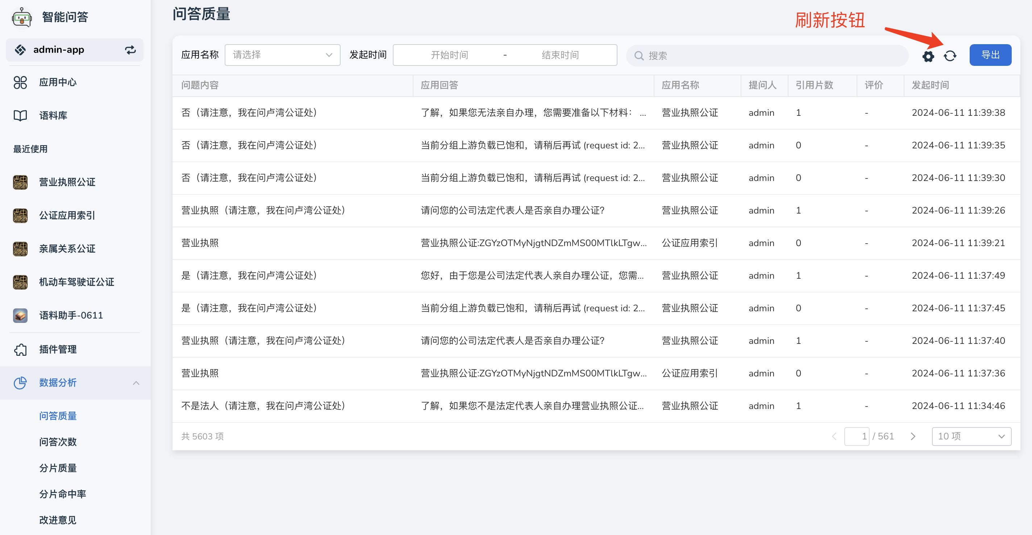This screenshot has height=535, width=1032.
Task: Click the 语料助手-0611 app icon
Action: tap(20, 315)
